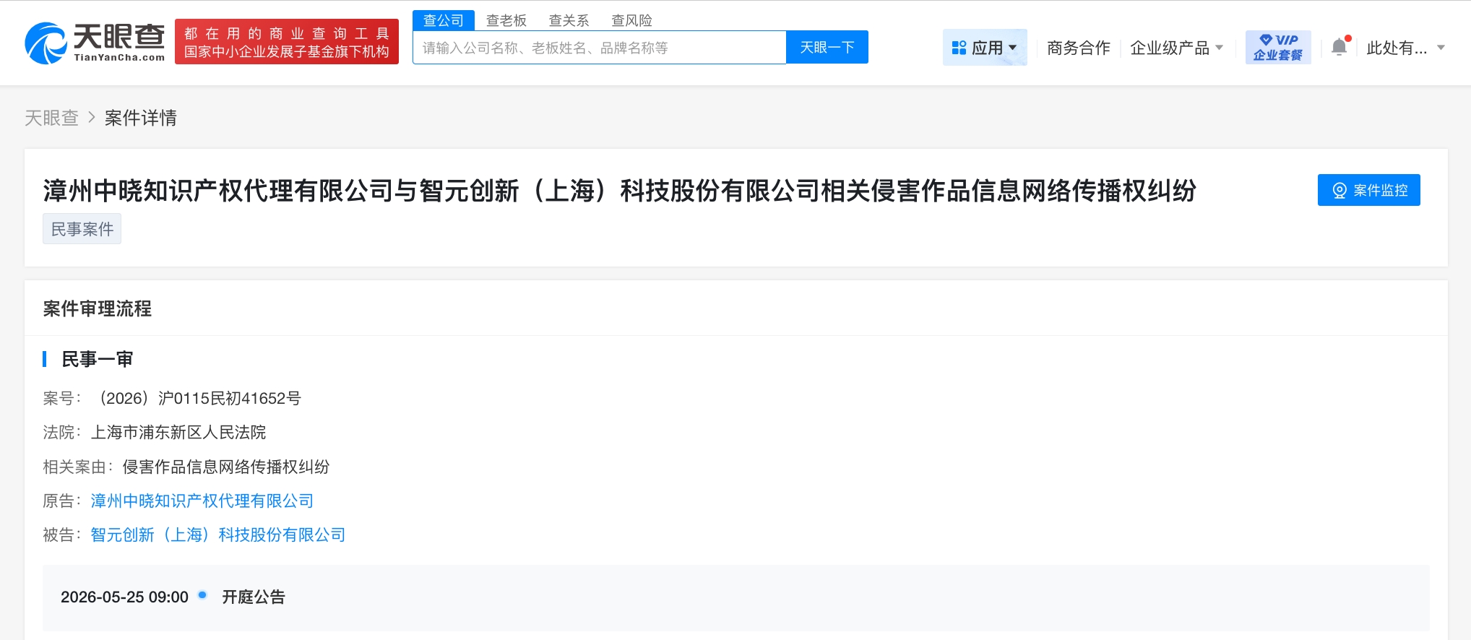The width and height of the screenshot is (1471, 640).
Task: Select the 查公司 search tab
Action: [x=443, y=20]
